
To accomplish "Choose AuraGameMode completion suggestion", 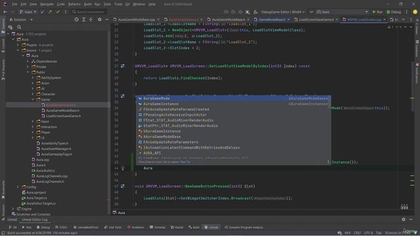I will tap(233, 98).
